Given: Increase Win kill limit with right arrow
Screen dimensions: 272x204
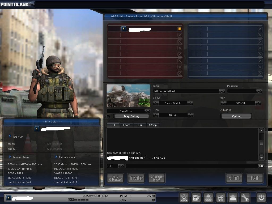Looking at the screenshot, I should (x=258, y=103).
